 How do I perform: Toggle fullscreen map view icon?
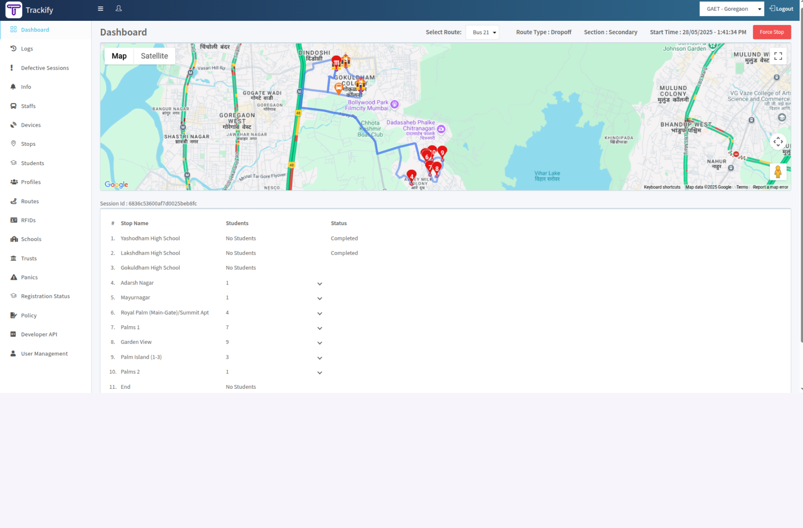(778, 56)
